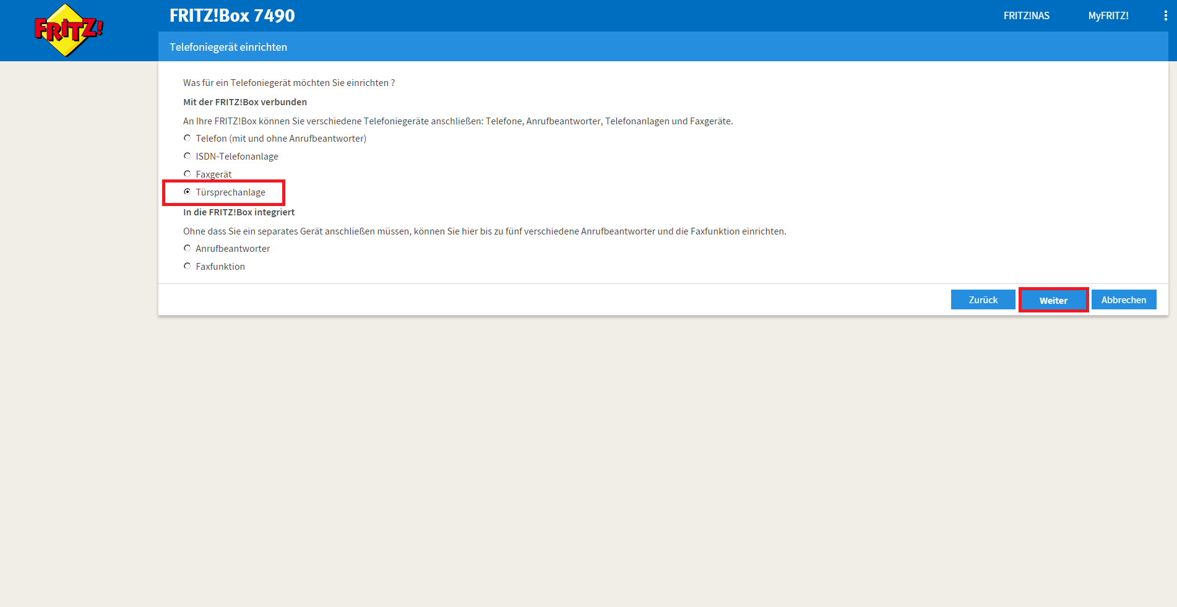Open FRITZ!NAS from the top bar
Image resolution: width=1177 pixels, height=607 pixels.
pyautogui.click(x=1026, y=15)
